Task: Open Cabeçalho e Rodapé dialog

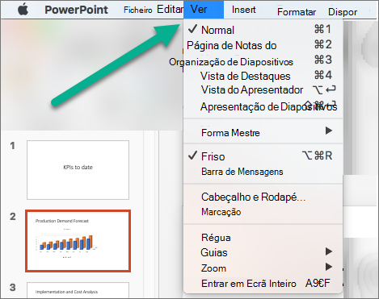Action: [x=263, y=197]
